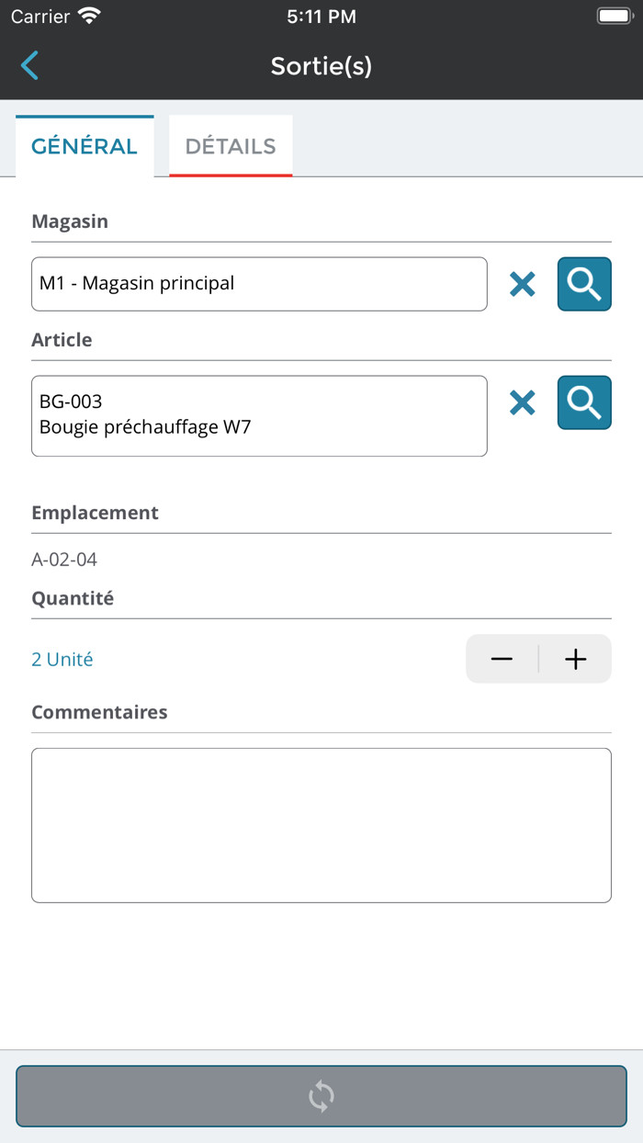Open the 2 Unité quantity link
The image size is (643, 1143).
62,659
